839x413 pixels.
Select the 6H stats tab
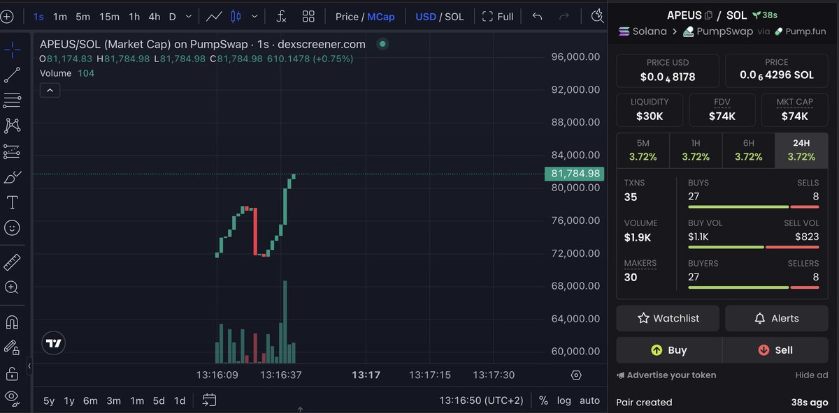pos(749,151)
